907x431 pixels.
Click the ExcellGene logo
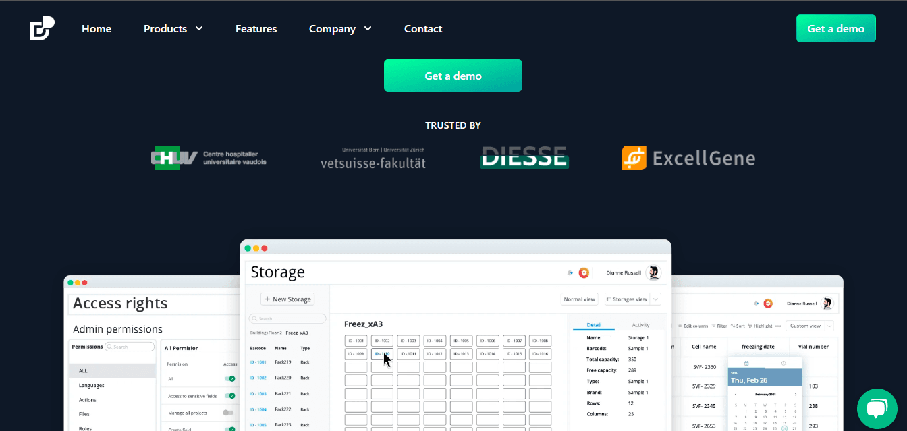(688, 159)
